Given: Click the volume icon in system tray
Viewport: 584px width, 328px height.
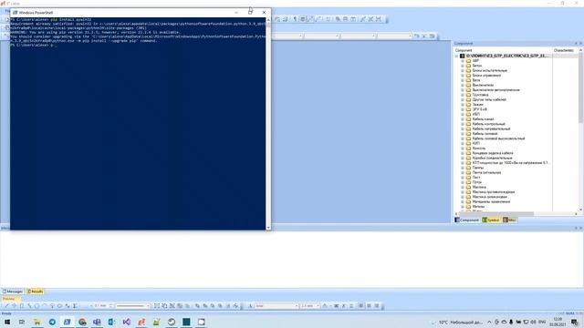Looking at the screenshot, I should pos(533,322).
